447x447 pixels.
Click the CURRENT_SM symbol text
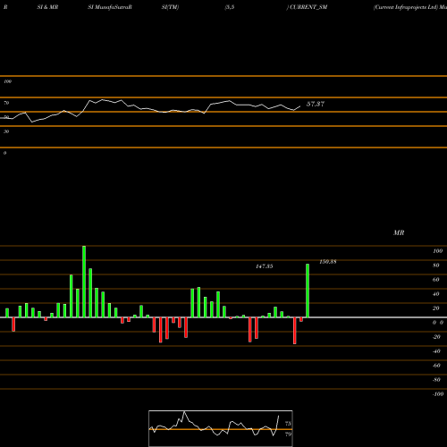308,7
